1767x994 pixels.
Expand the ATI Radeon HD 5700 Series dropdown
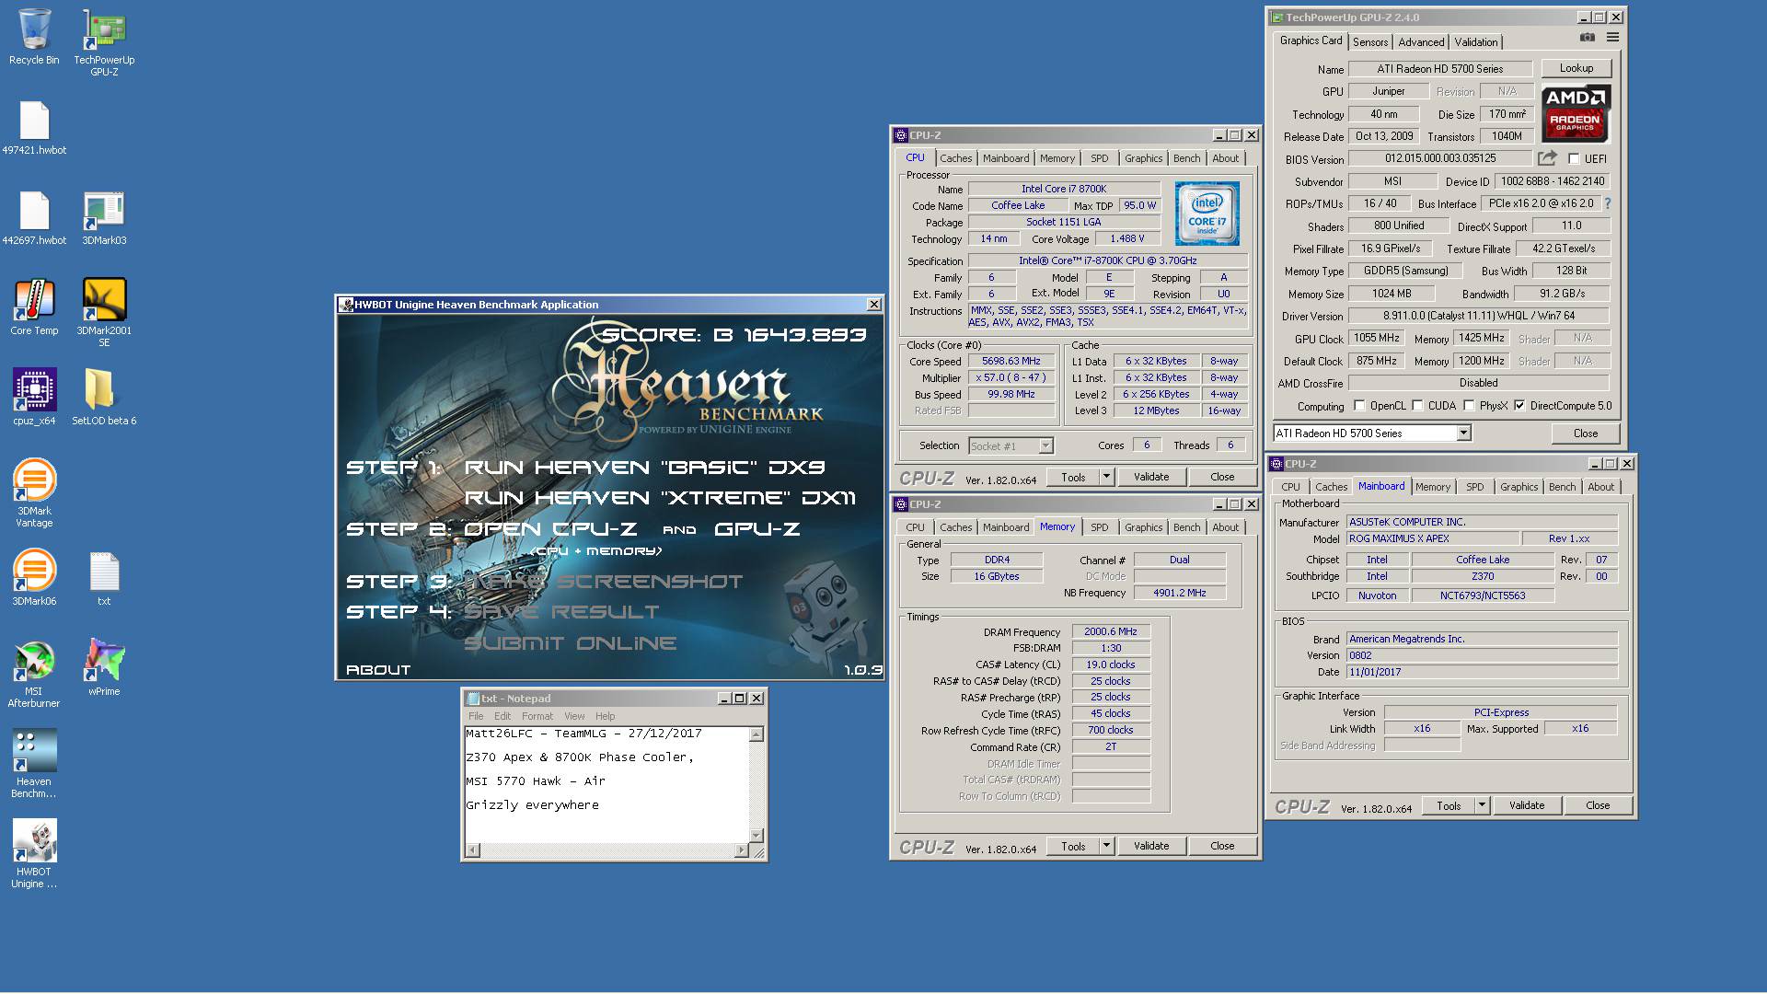coord(1463,433)
